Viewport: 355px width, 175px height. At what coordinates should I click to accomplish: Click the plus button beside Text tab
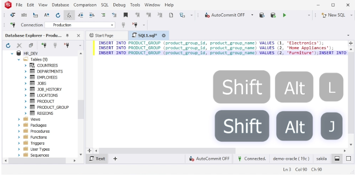pos(115,159)
